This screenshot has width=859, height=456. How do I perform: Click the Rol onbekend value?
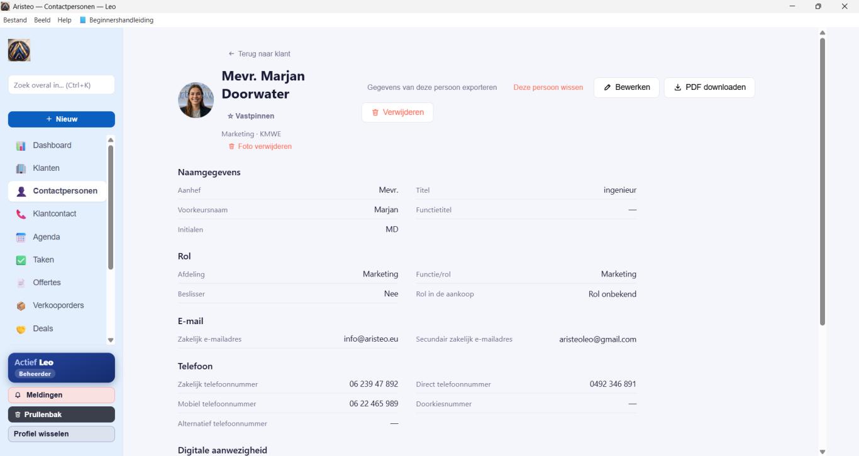[x=612, y=294]
